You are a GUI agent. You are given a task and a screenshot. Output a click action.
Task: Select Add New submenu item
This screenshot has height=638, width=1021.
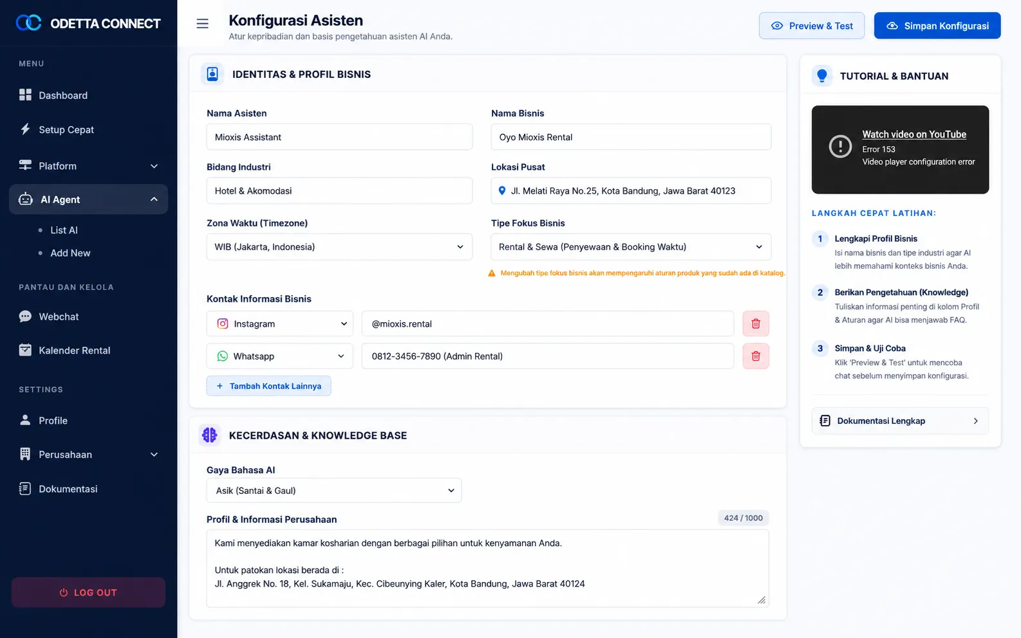70,253
